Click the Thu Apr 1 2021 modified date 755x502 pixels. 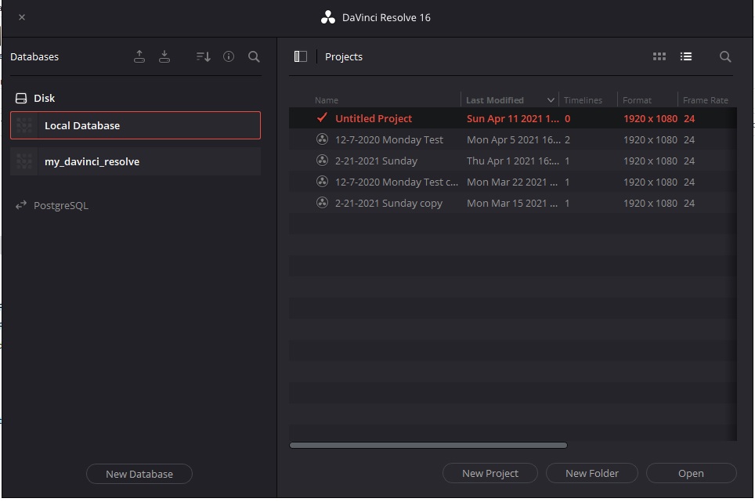pyautogui.click(x=513, y=161)
